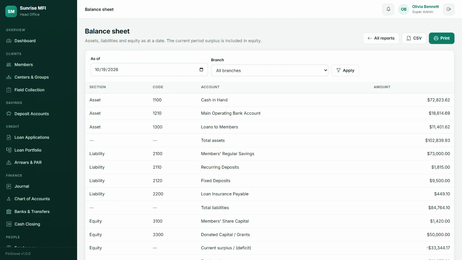This screenshot has height=260, width=462.
Task: Click the Recurring Deposits account
Action: pos(220,167)
